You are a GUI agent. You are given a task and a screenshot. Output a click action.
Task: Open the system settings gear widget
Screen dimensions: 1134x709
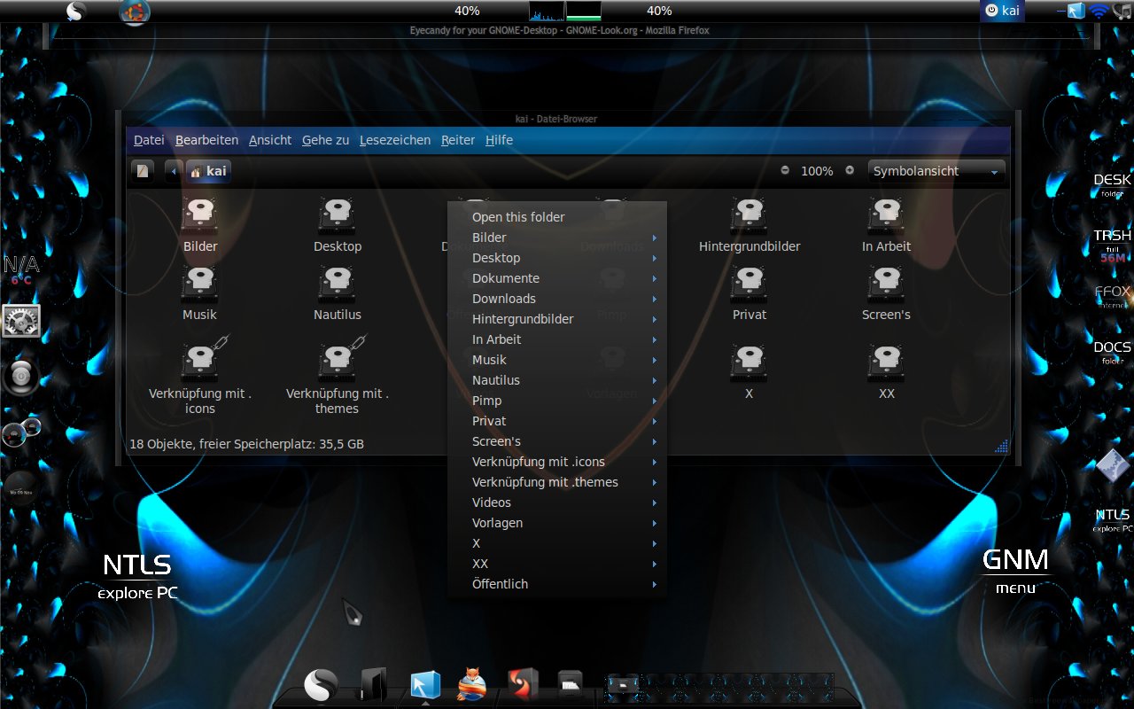click(x=21, y=321)
